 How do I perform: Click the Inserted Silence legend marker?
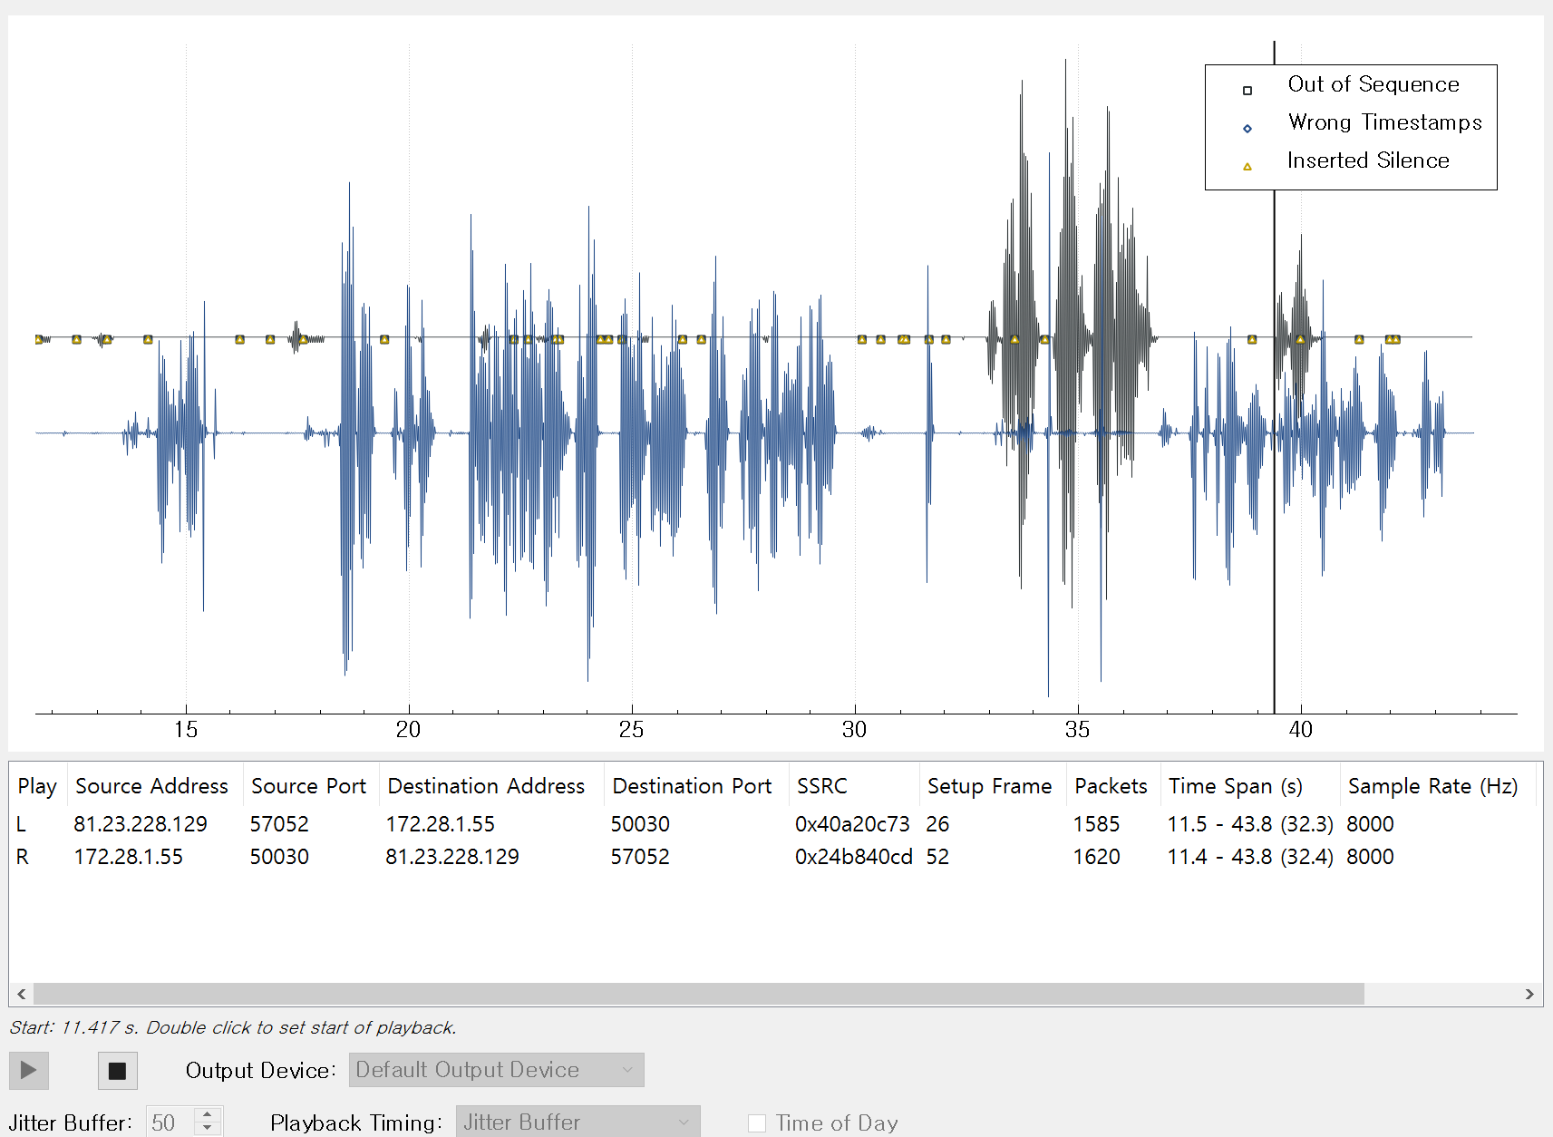pos(1247,166)
